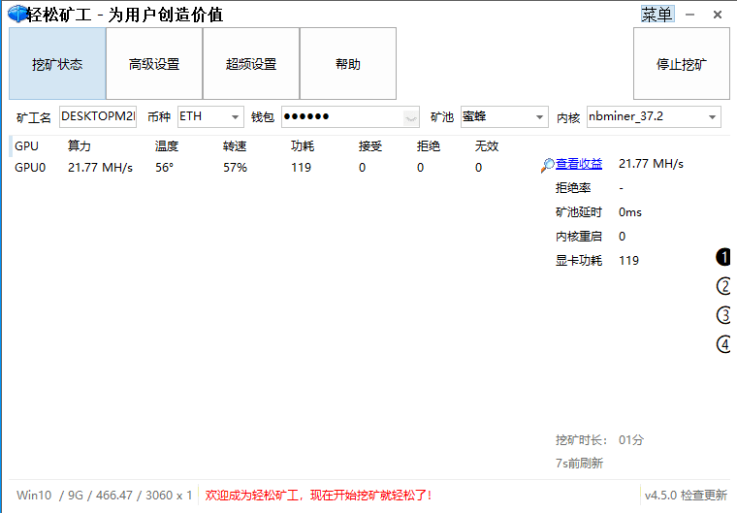This screenshot has width=737, height=513.
Task: Click the 矿工名 input field
Action: pos(98,116)
